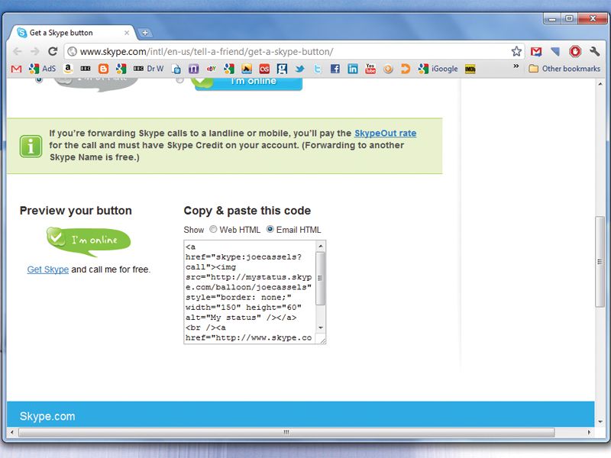Image resolution: width=611 pixels, height=458 pixels.
Task: Click the page scroll up arrow
Action: 600,84
